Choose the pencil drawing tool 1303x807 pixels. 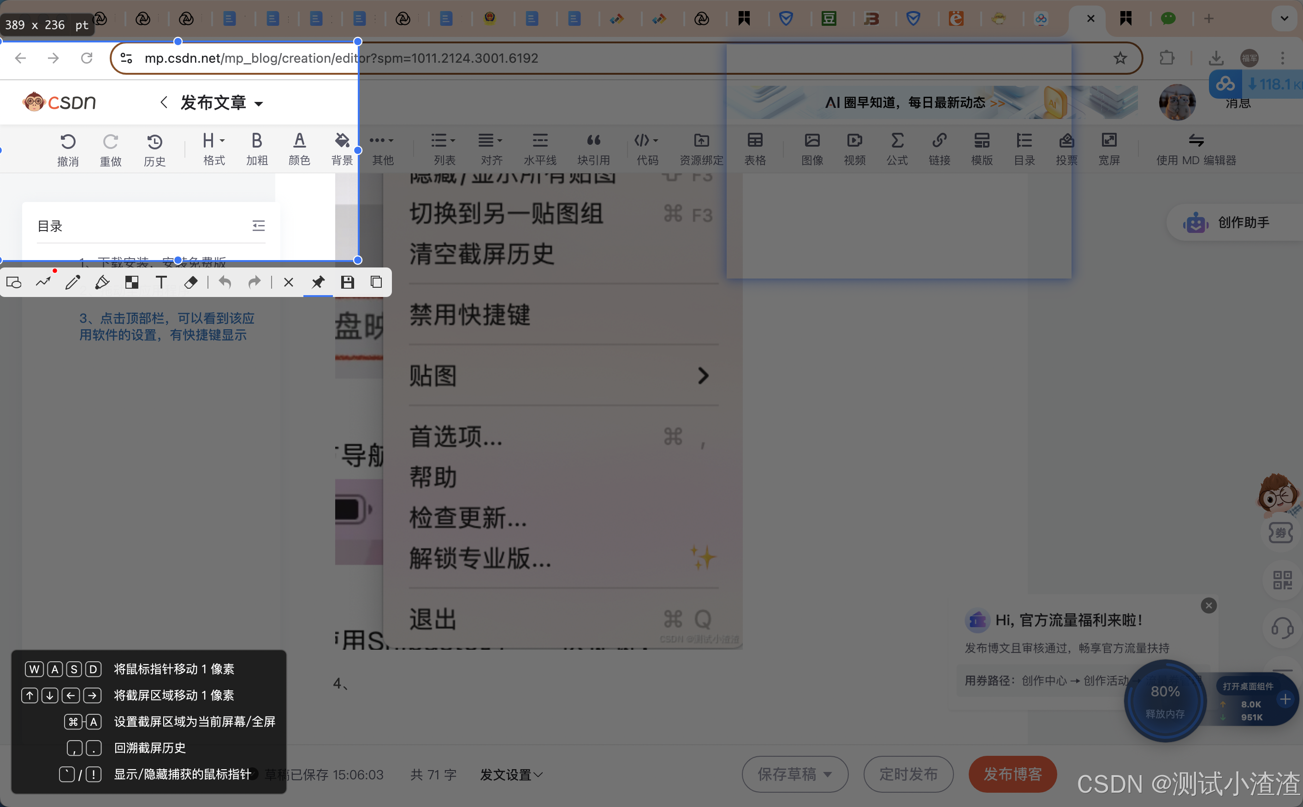pyautogui.click(x=72, y=282)
